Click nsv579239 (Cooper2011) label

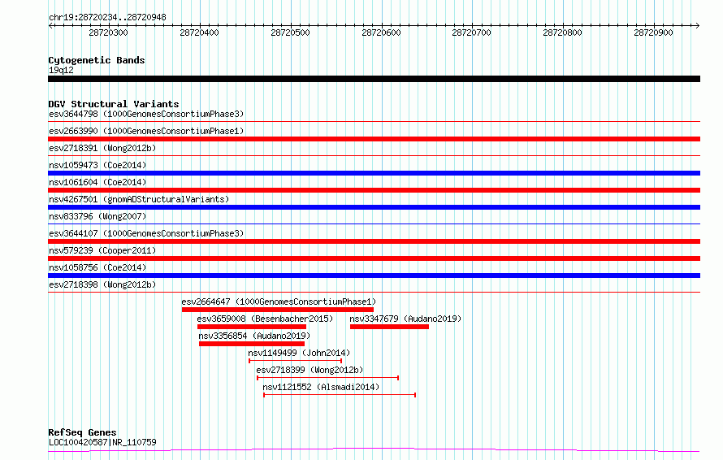click(x=102, y=250)
